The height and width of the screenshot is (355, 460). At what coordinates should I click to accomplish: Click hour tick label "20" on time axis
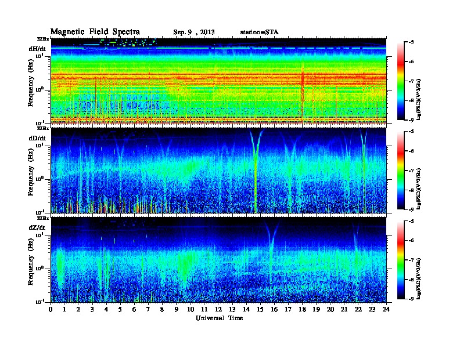pos(330,309)
